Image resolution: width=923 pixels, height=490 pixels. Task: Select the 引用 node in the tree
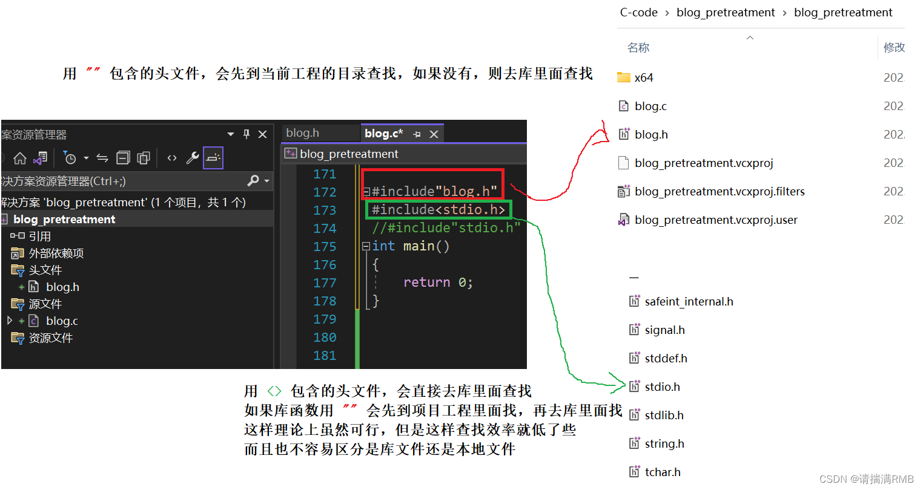[x=40, y=237]
